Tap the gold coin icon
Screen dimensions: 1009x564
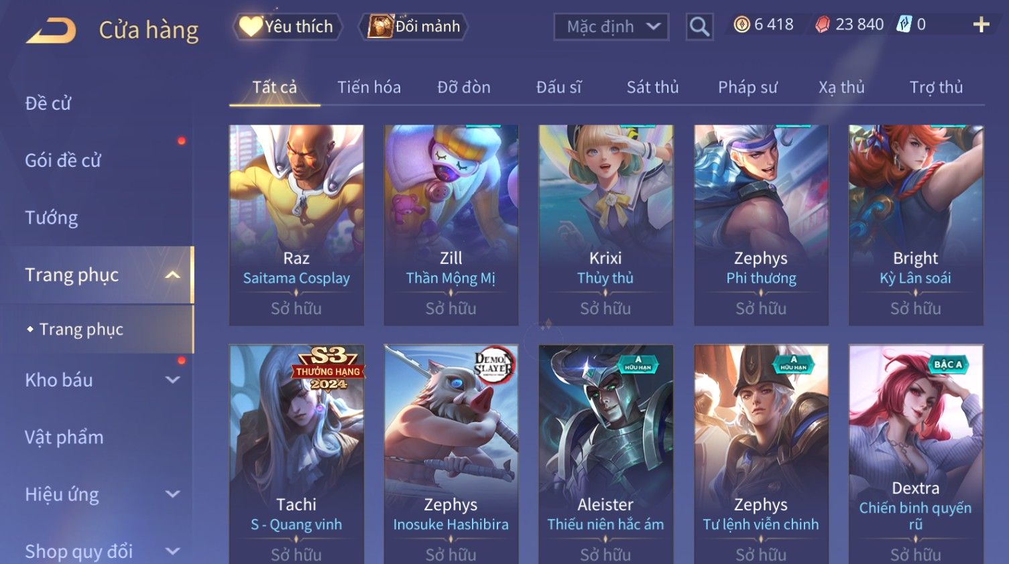[741, 25]
